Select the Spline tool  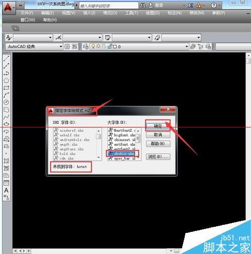tap(6, 117)
